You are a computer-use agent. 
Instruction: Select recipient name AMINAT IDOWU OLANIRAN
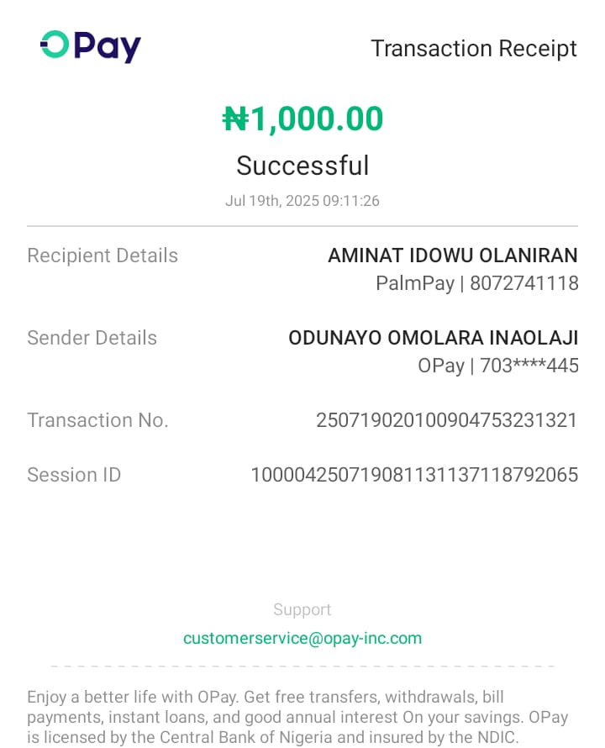click(452, 255)
